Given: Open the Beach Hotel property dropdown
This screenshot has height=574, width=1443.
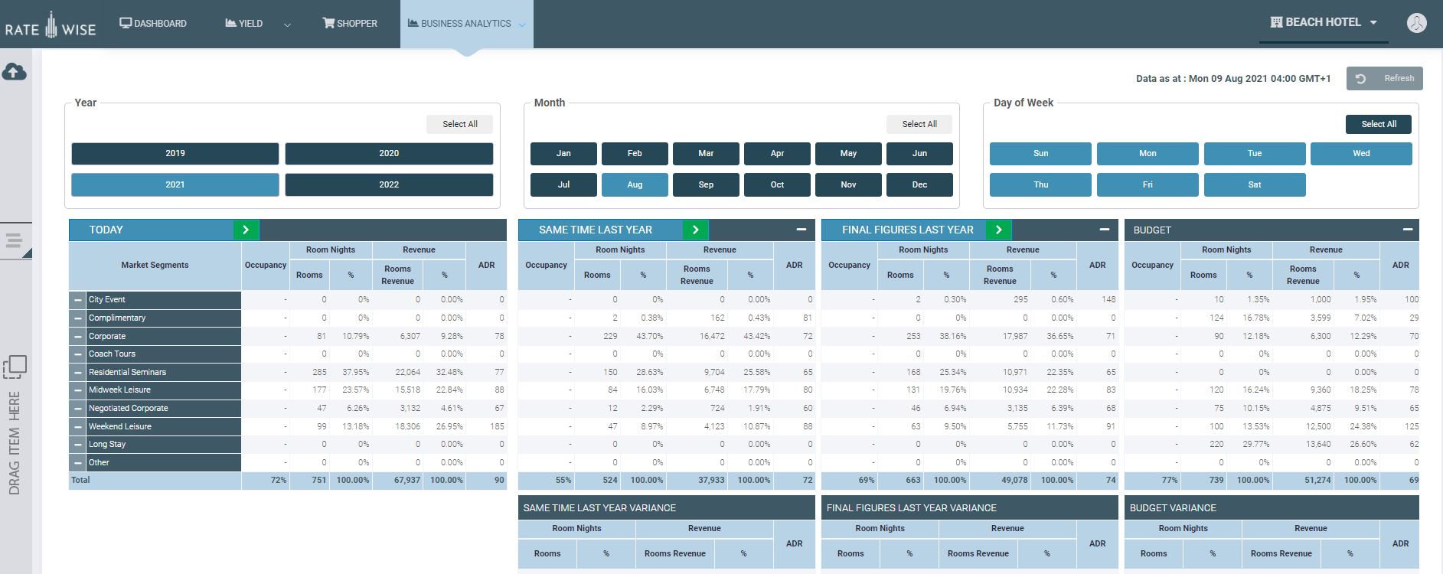Looking at the screenshot, I should 1324,22.
